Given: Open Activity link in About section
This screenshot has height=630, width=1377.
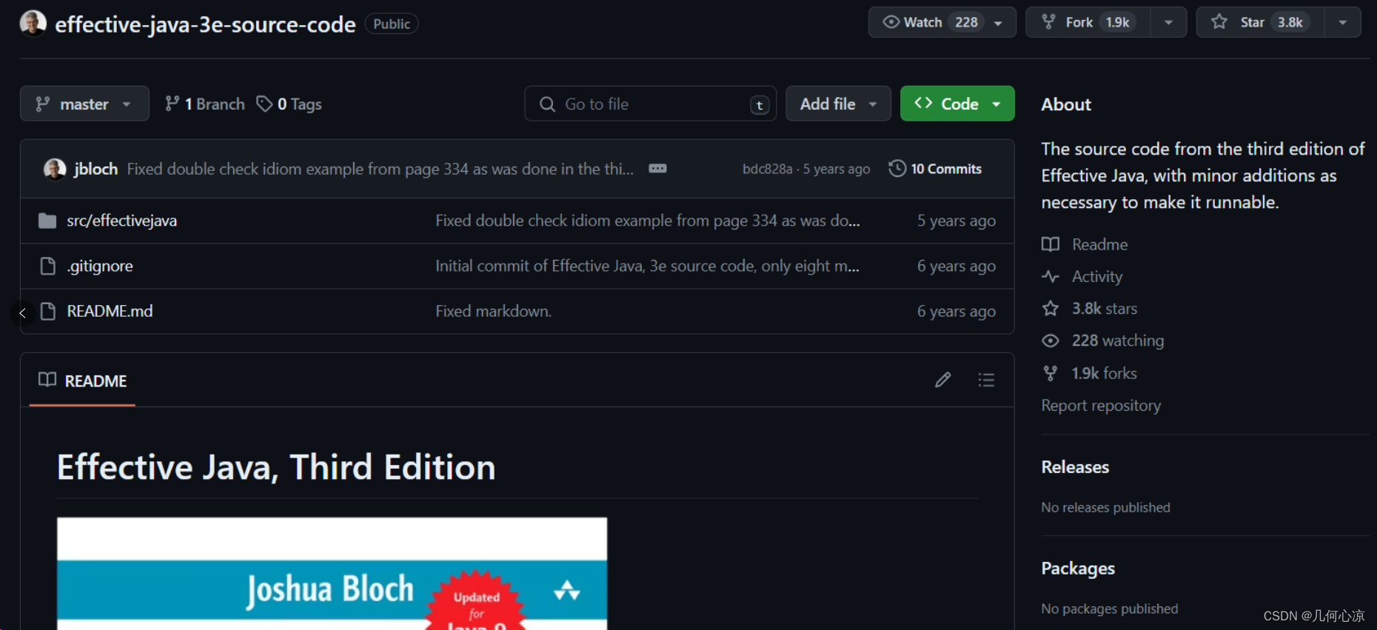Looking at the screenshot, I should click(x=1097, y=276).
